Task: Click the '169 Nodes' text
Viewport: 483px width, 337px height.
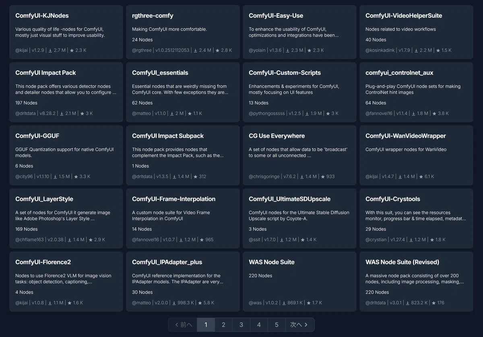Action: pos(27,229)
